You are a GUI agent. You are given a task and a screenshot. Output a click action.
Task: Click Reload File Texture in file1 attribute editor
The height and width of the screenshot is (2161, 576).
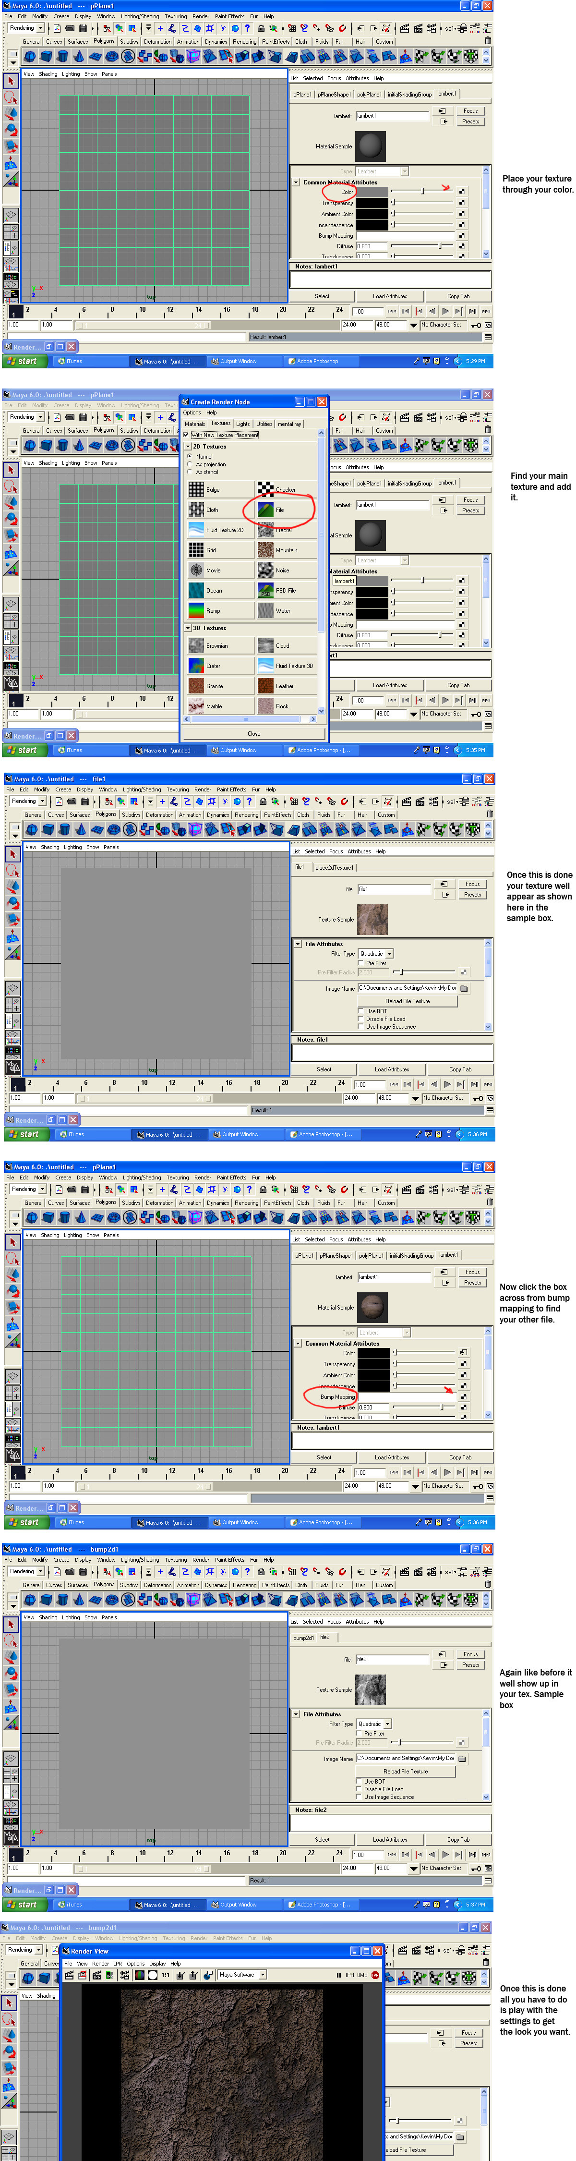pyautogui.click(x=408, y=1001)
